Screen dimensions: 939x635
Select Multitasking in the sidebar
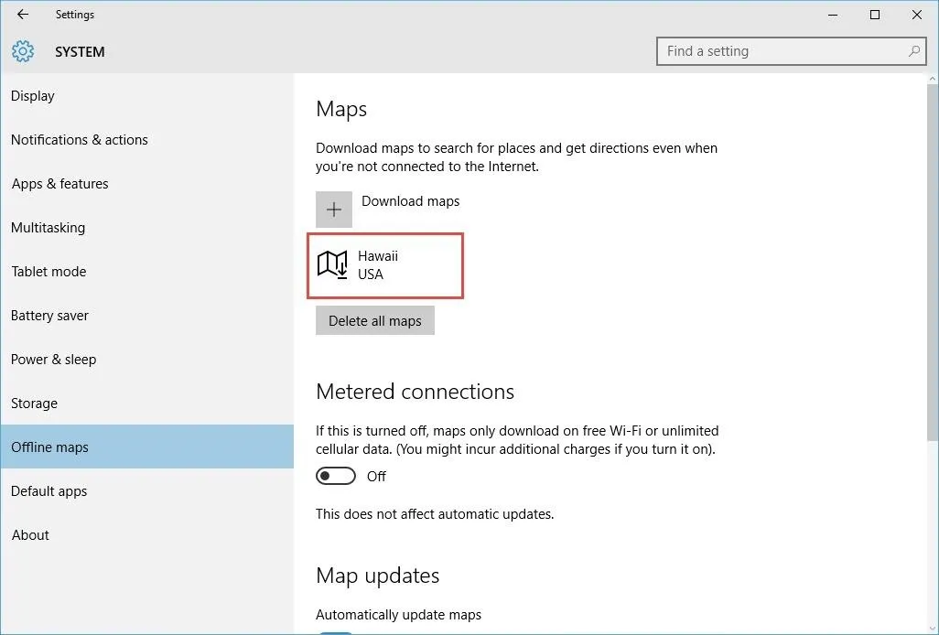click(x=146, y=228)
